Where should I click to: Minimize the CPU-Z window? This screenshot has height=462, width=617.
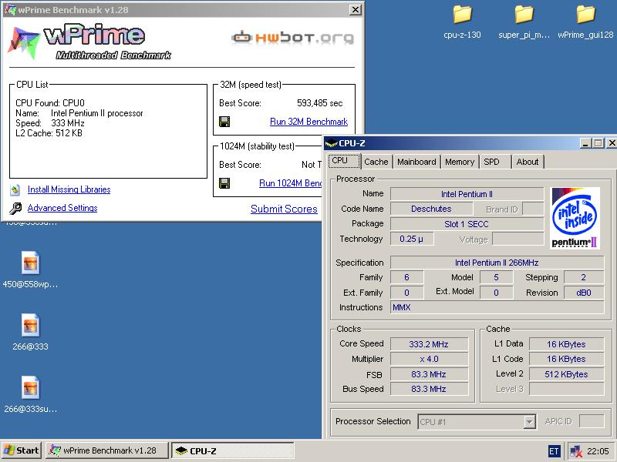(585, 143)
